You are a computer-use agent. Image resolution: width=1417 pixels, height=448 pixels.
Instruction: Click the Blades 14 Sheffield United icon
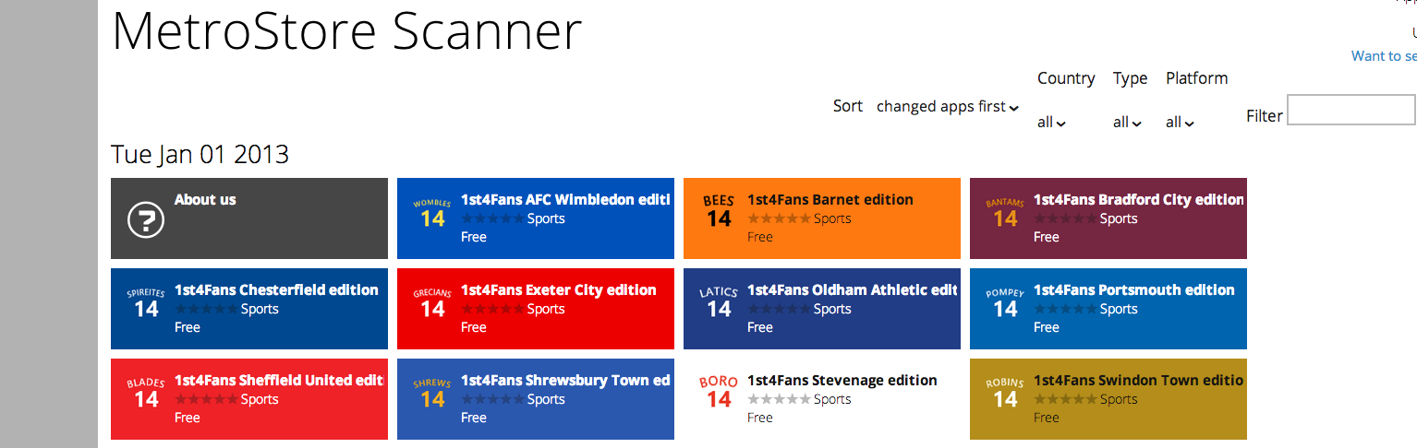(146, 394)
